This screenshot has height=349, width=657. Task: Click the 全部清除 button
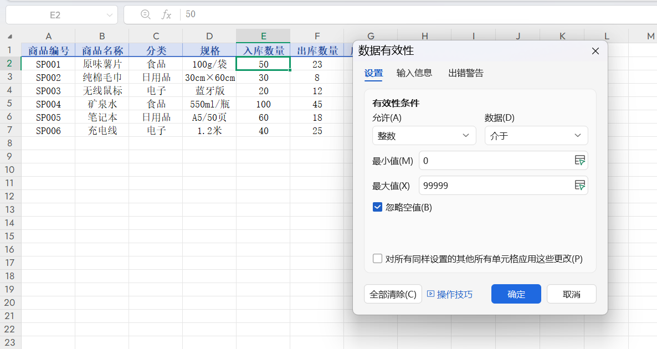(393, 294)
